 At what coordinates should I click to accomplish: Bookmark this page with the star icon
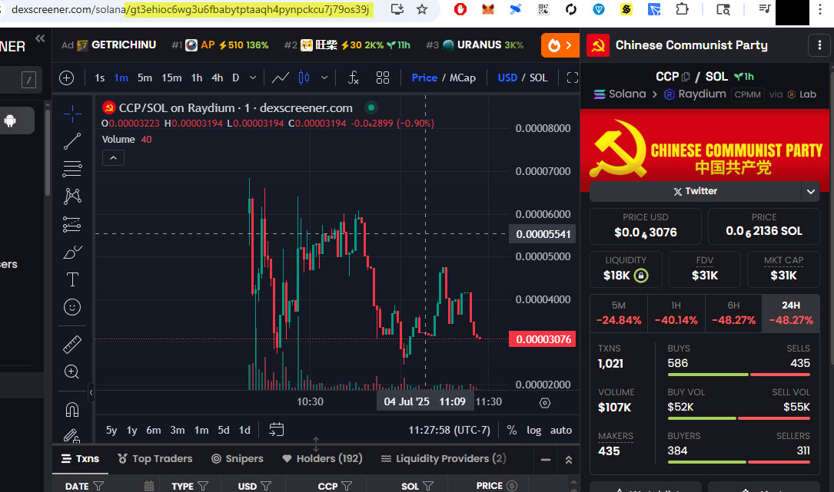422,9
